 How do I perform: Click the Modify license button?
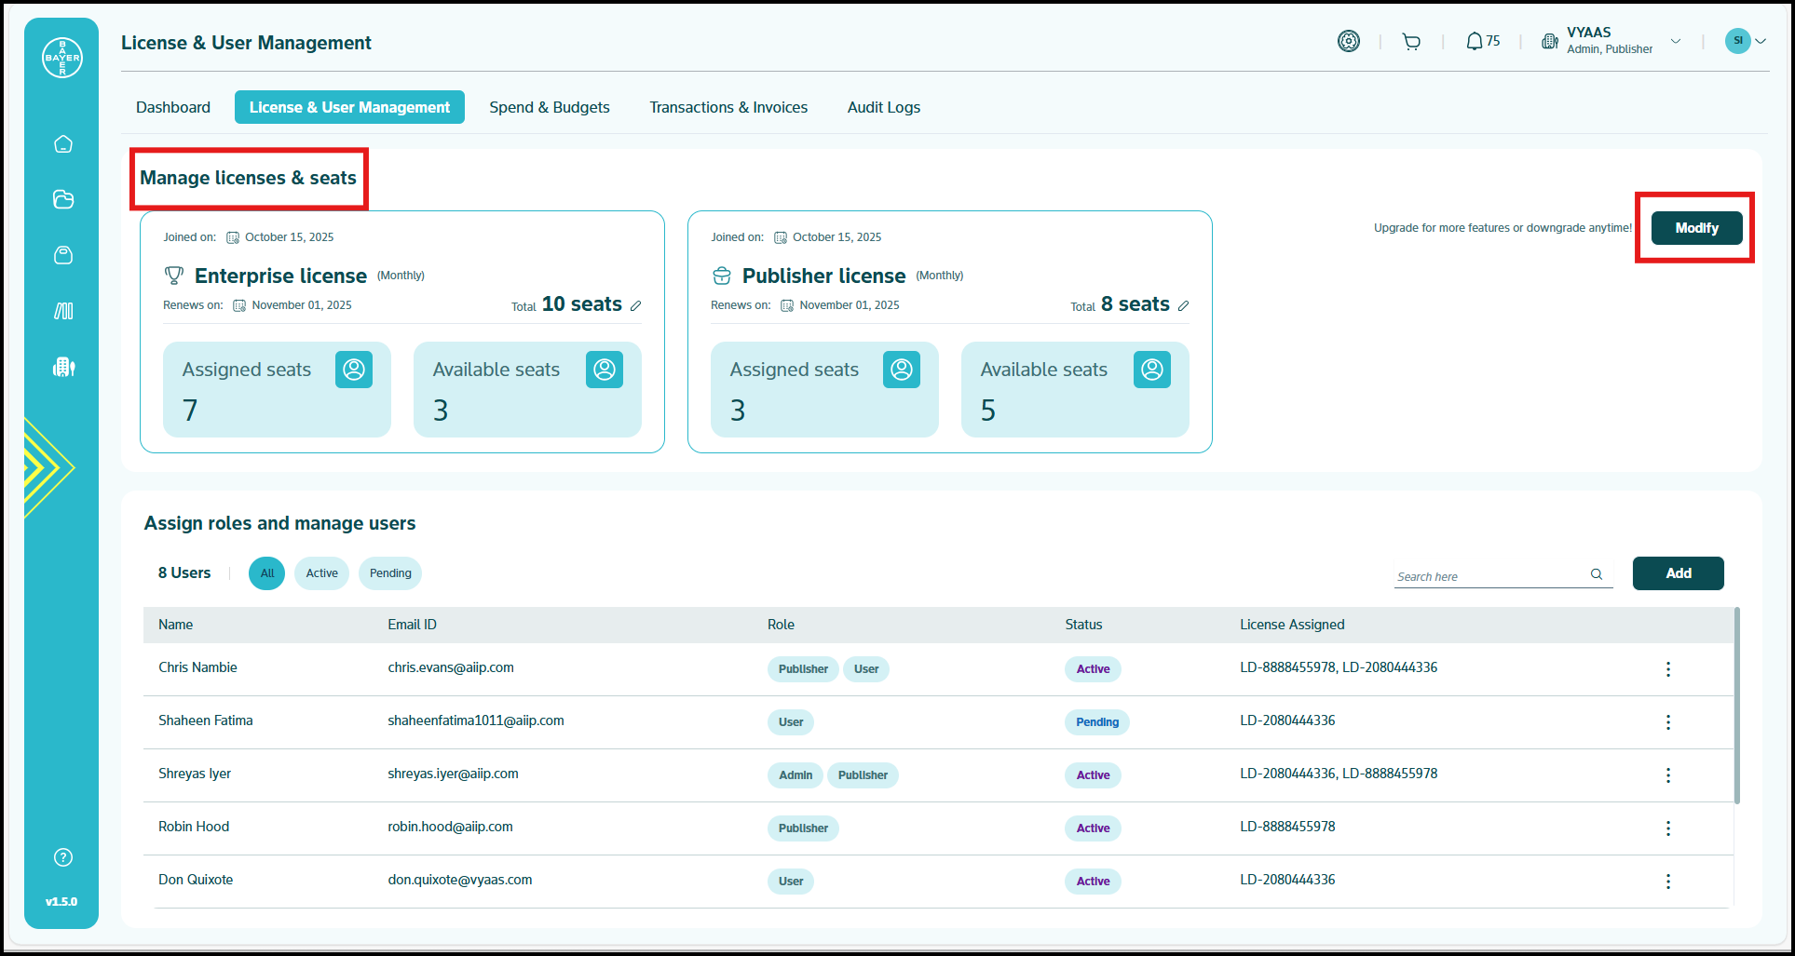click(1696, 228)
